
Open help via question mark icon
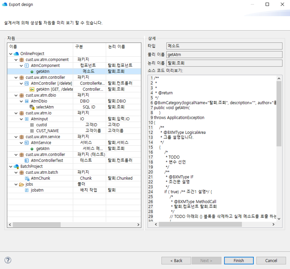(x=8, y=260)
